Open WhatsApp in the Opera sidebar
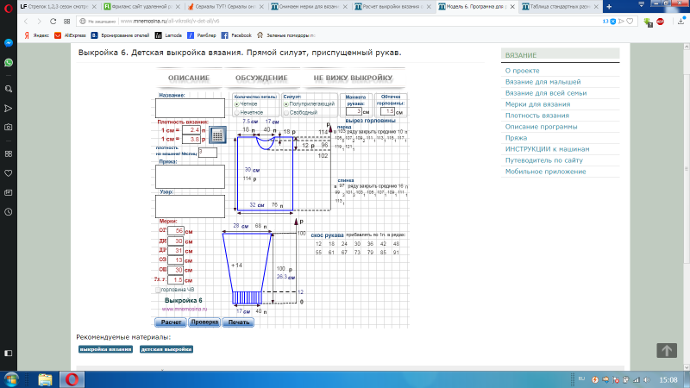Viewport: 690px width, 388px height. 8,64
